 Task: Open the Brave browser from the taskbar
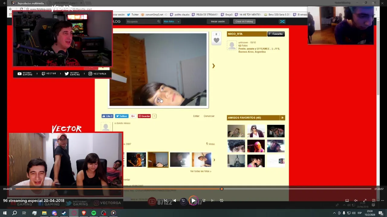click(x=84, y=213)
